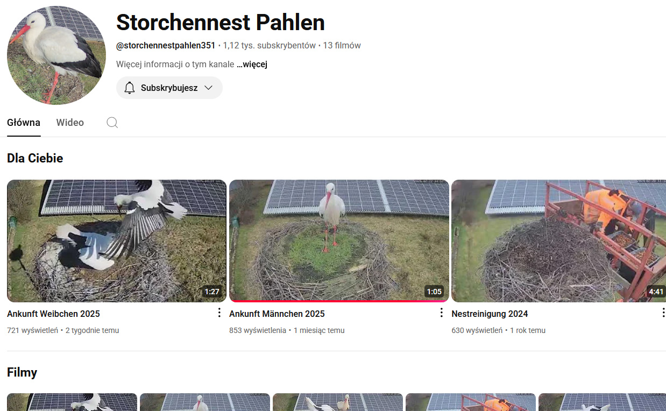Open the channel search magnifier icon

(x=112, y=123)
